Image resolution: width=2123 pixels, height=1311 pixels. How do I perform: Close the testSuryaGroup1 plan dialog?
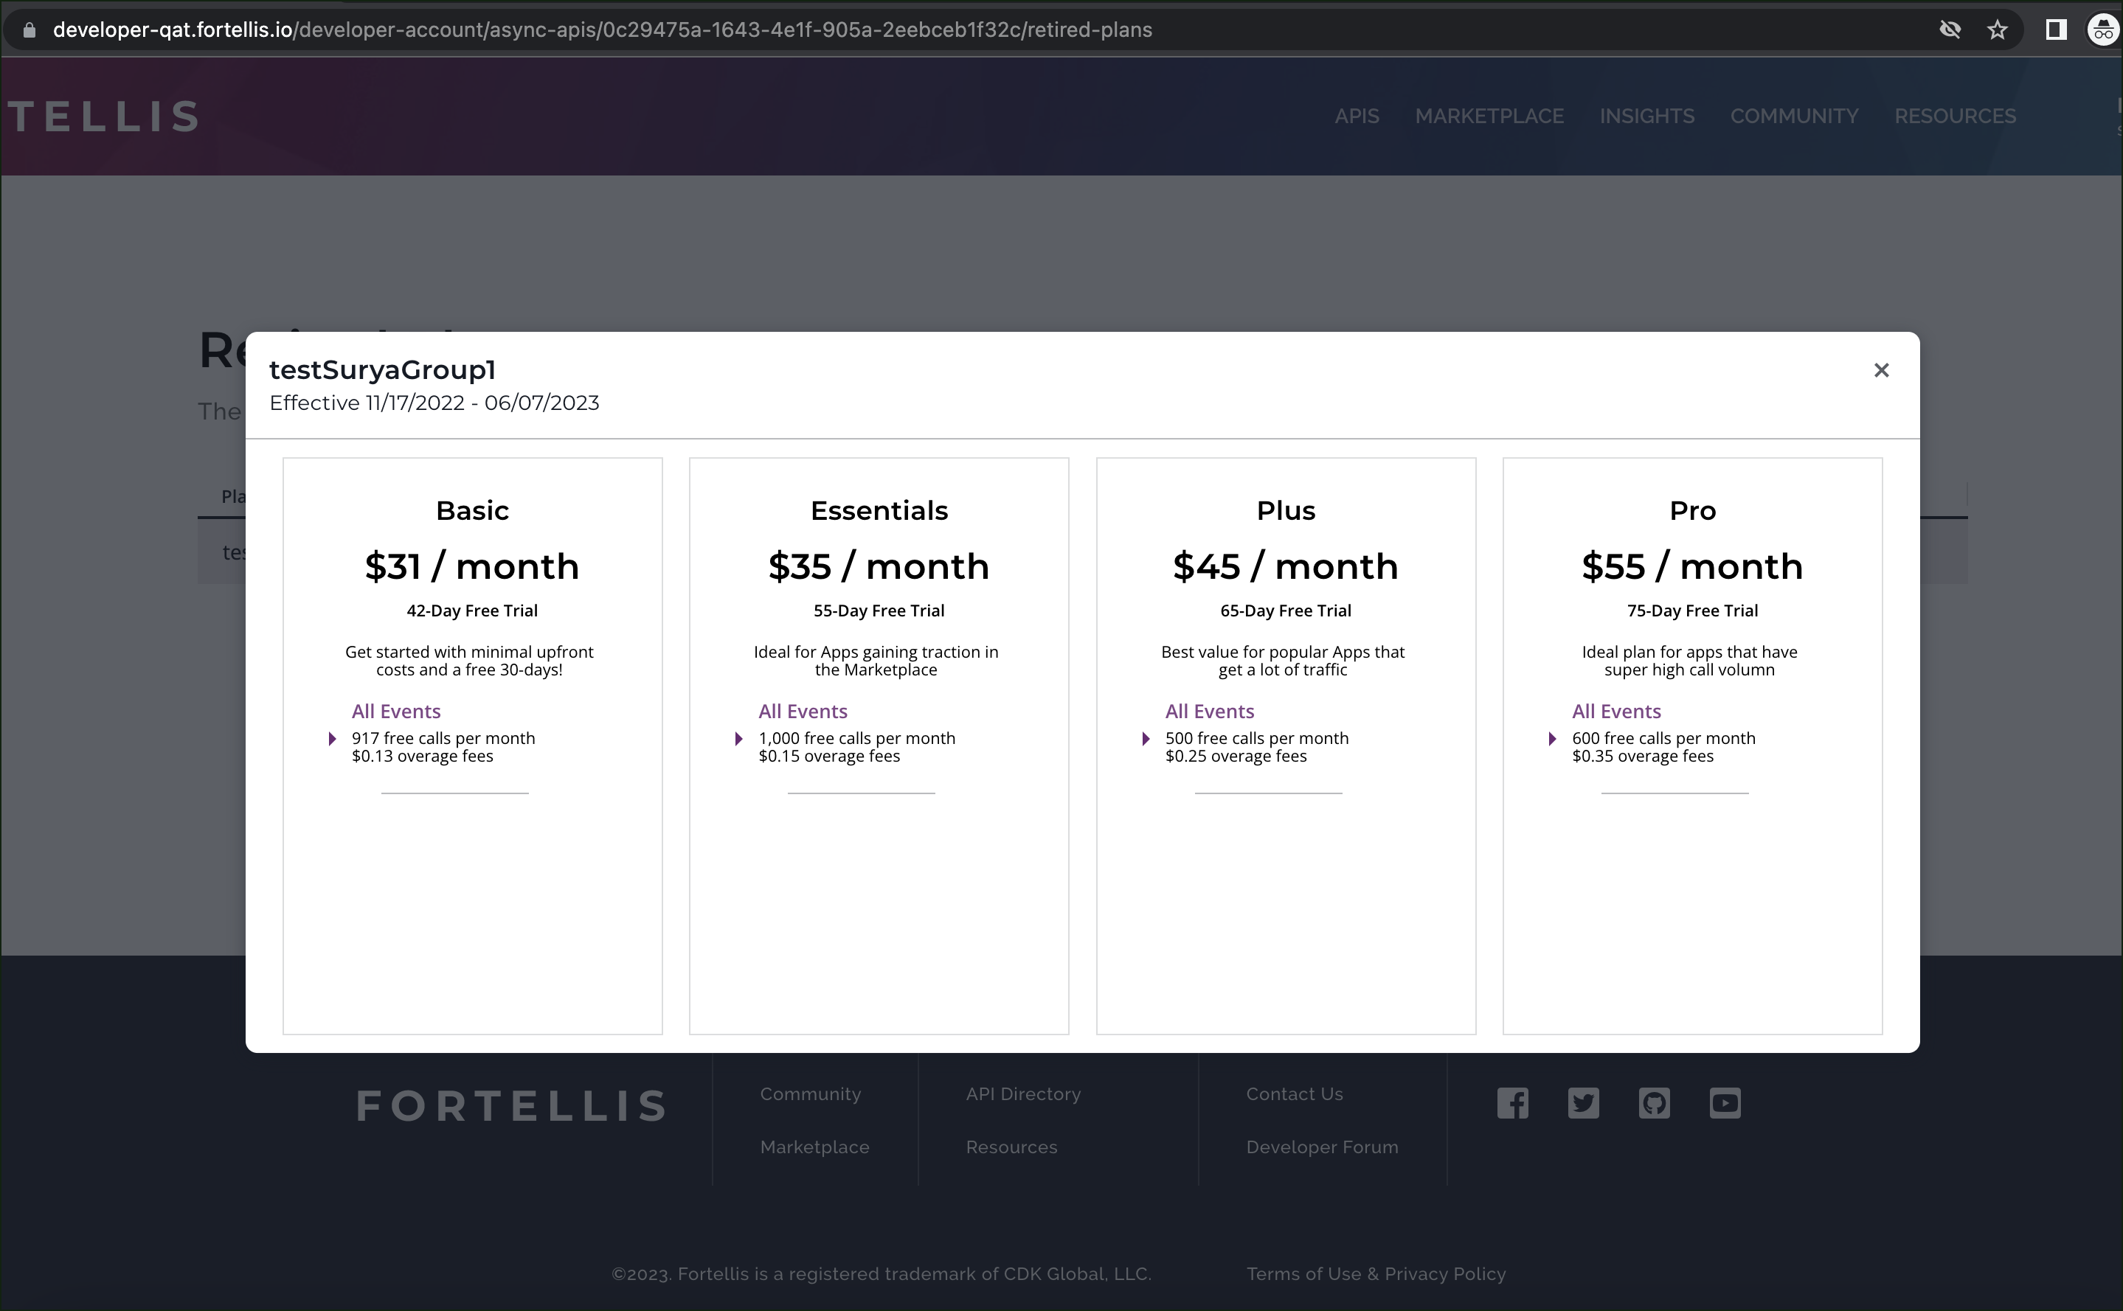click(1881, 370)
